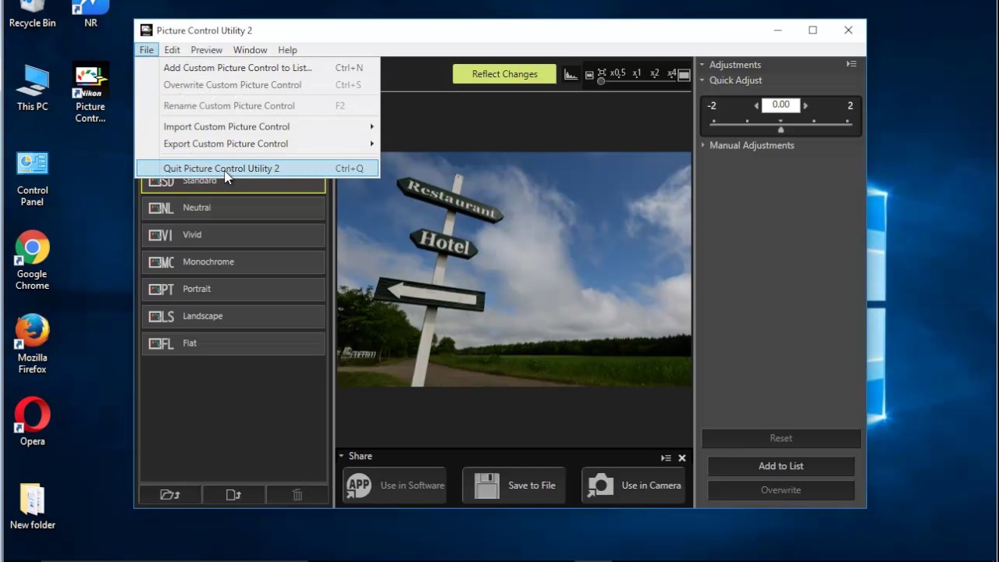This screenshot has width=999, height=562.
Task: Click the File menu
Action: (147, 50)
